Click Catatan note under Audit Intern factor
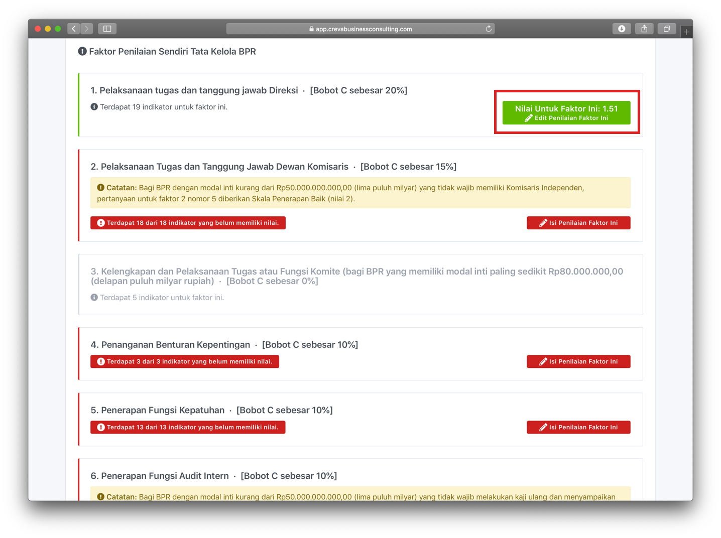 pos(360,494)
